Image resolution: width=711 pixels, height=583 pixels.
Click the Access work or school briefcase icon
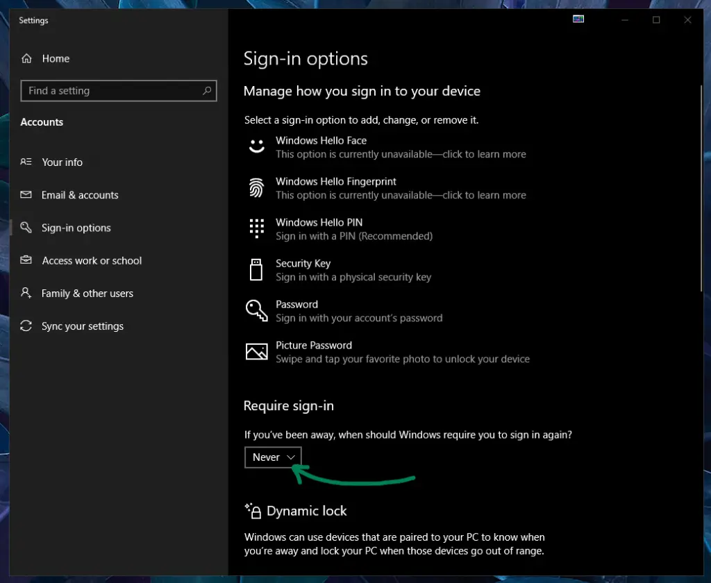[x=26, y=260]
